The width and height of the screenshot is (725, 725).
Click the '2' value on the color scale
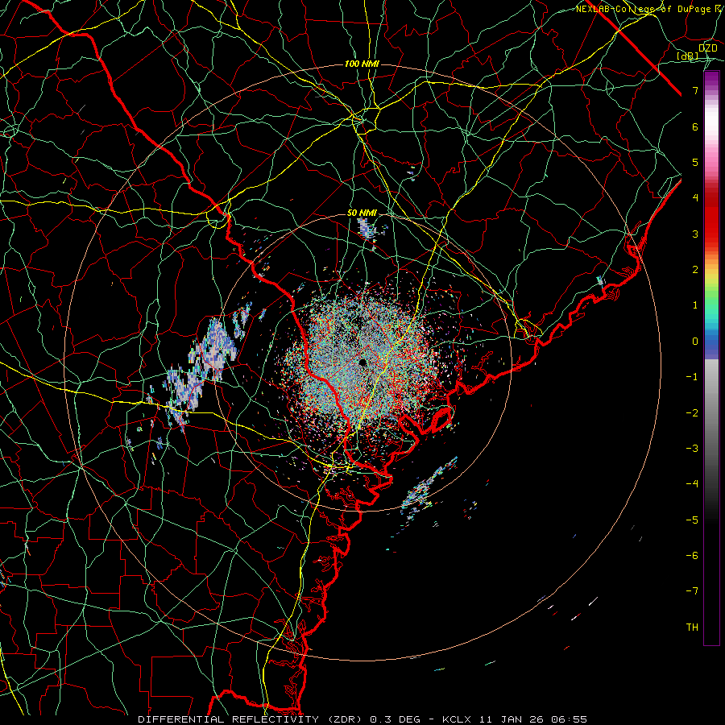[x=695, y=270]
